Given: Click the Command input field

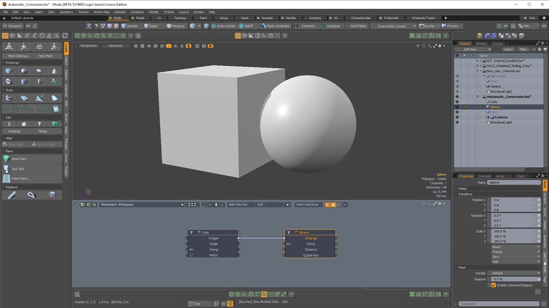Looking at the screenshot, I should point(499,304).
